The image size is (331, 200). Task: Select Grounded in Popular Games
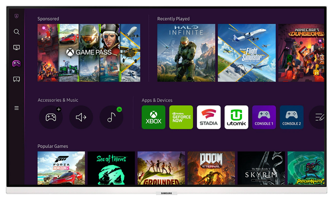click(161, 168)
